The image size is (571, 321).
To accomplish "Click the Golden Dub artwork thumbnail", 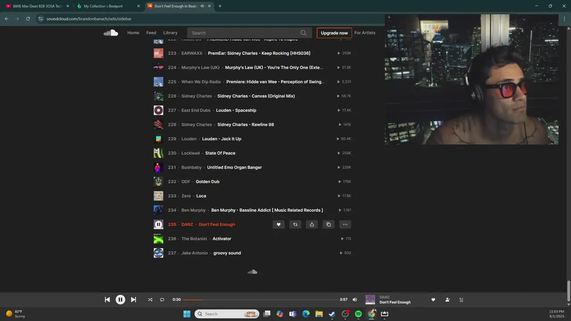I will point(158,181).
